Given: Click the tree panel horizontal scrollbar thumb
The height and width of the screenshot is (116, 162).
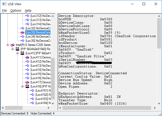Looking at the screenshot, I should (x=14, y=108).
